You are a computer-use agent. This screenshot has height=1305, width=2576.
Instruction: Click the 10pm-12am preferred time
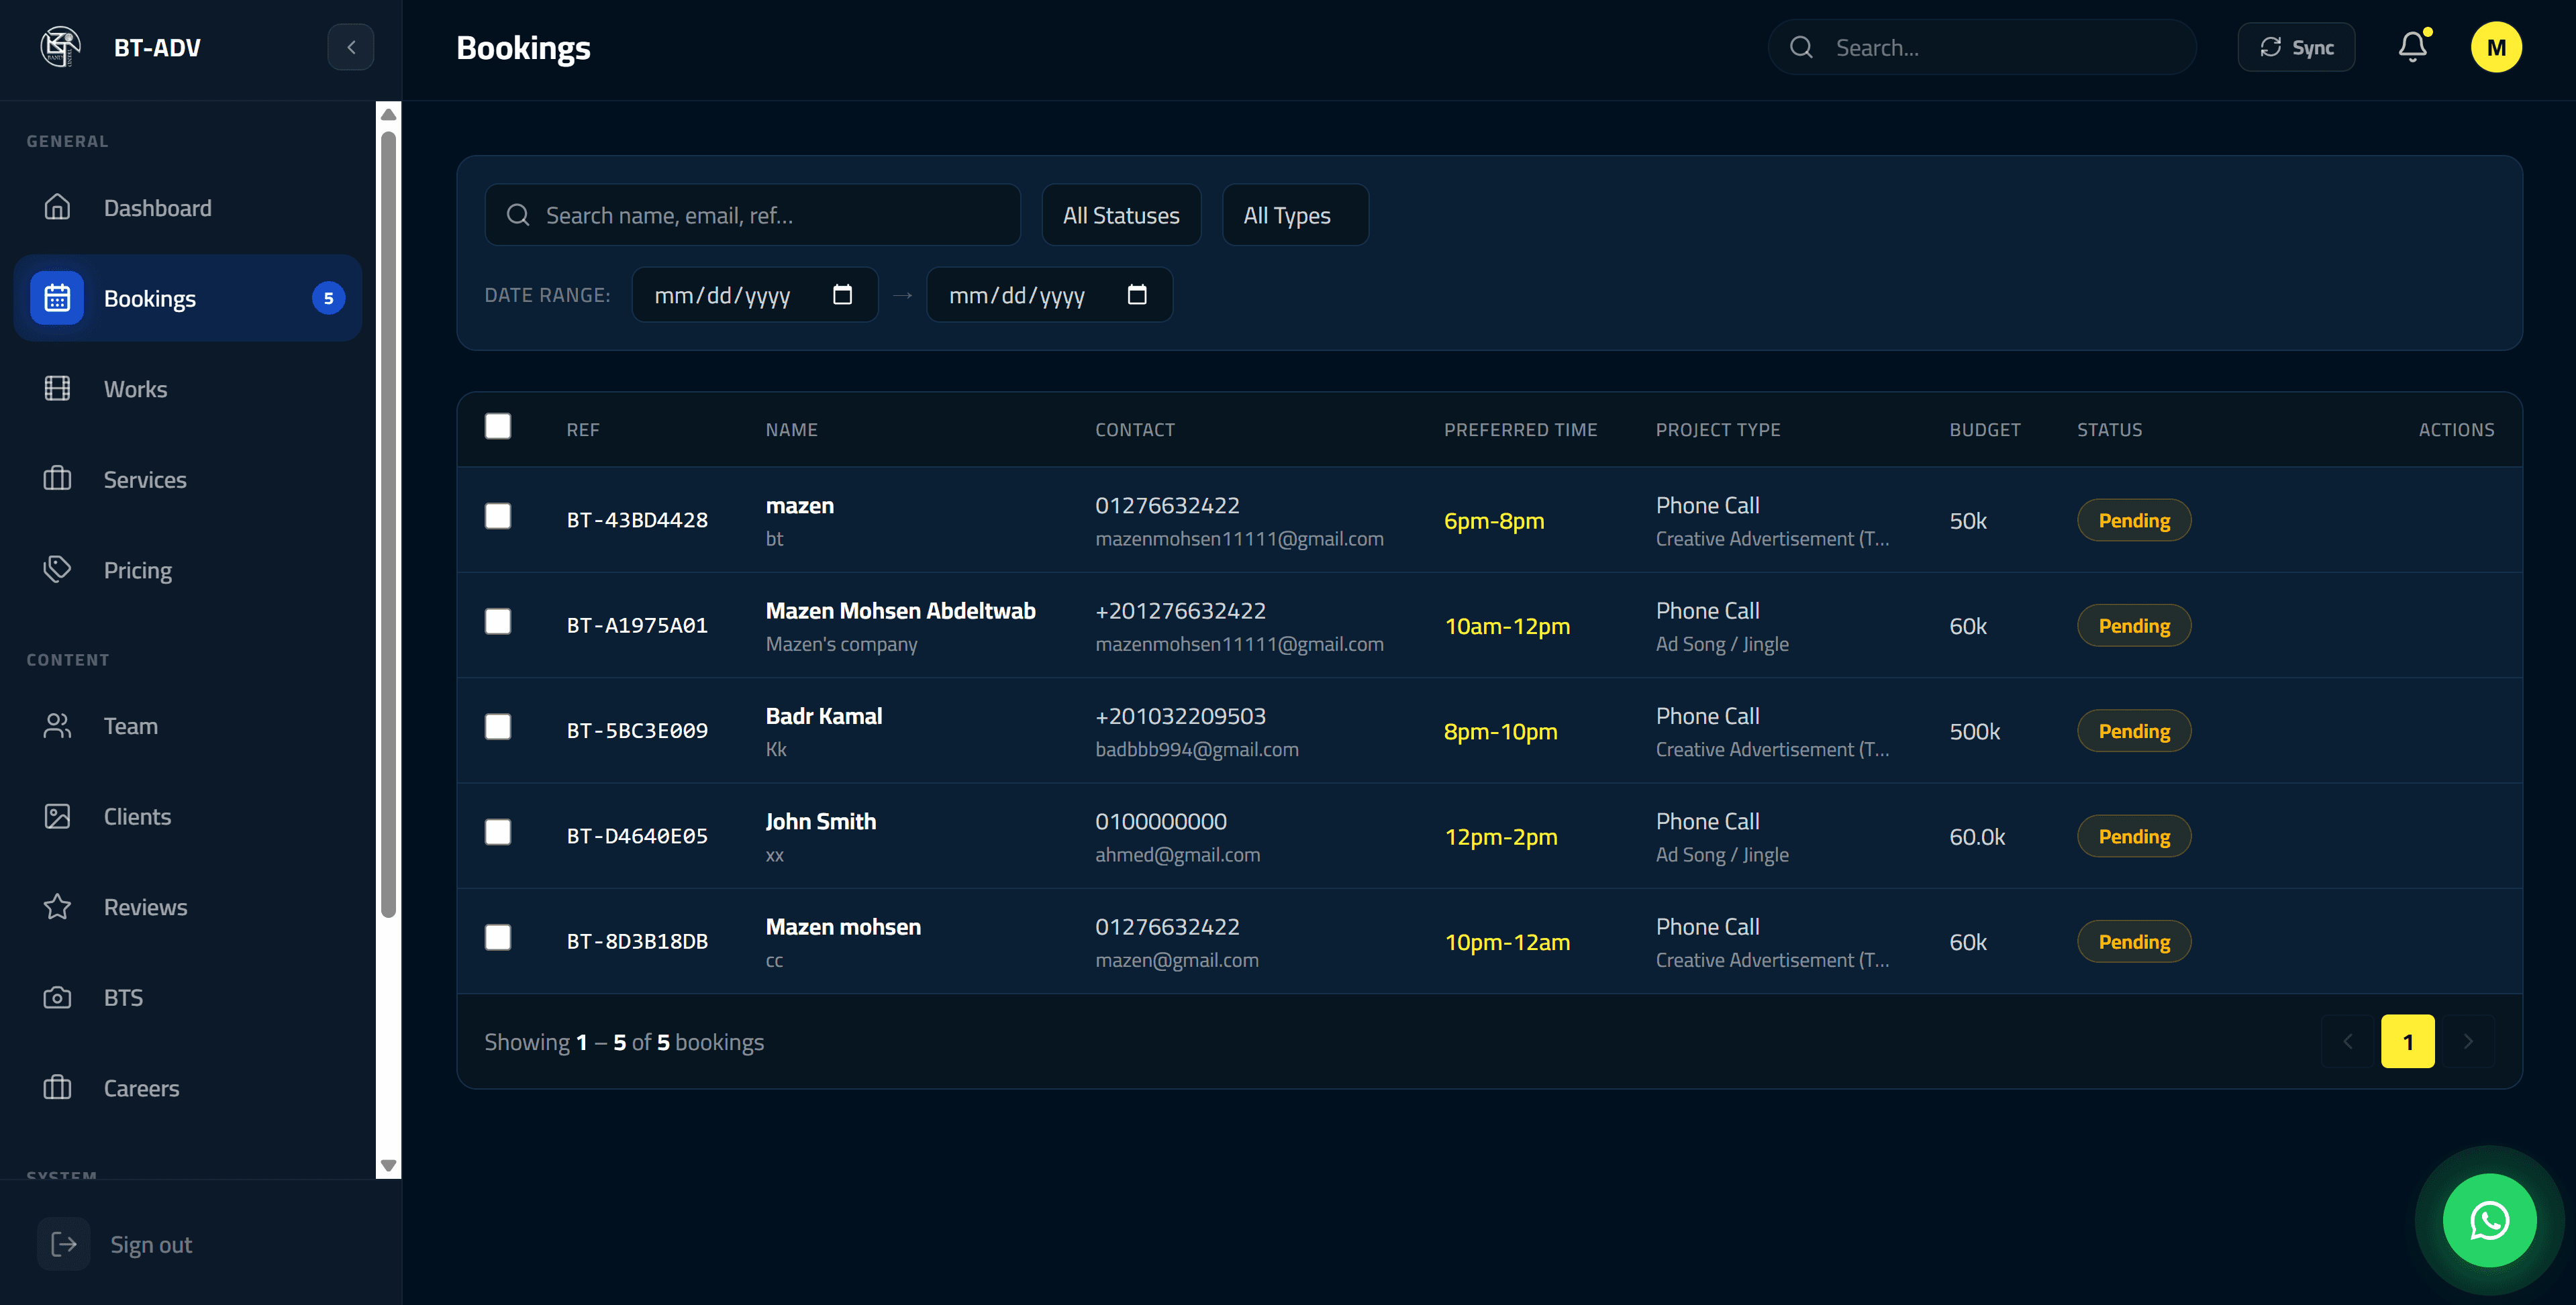click(1507, 942)
